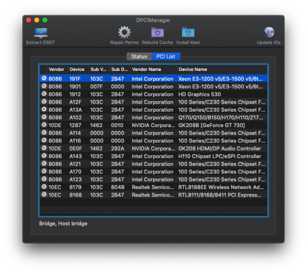
Task: Switch to the Status tab
Action: (x=139, y=57)
